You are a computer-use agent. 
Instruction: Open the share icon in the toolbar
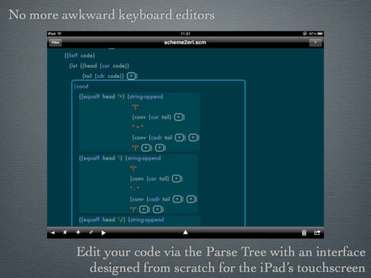pos(317,232)
